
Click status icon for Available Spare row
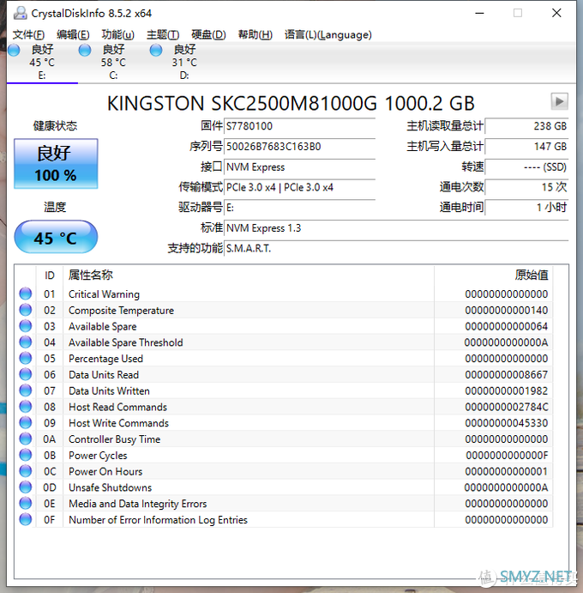point(26,326)
